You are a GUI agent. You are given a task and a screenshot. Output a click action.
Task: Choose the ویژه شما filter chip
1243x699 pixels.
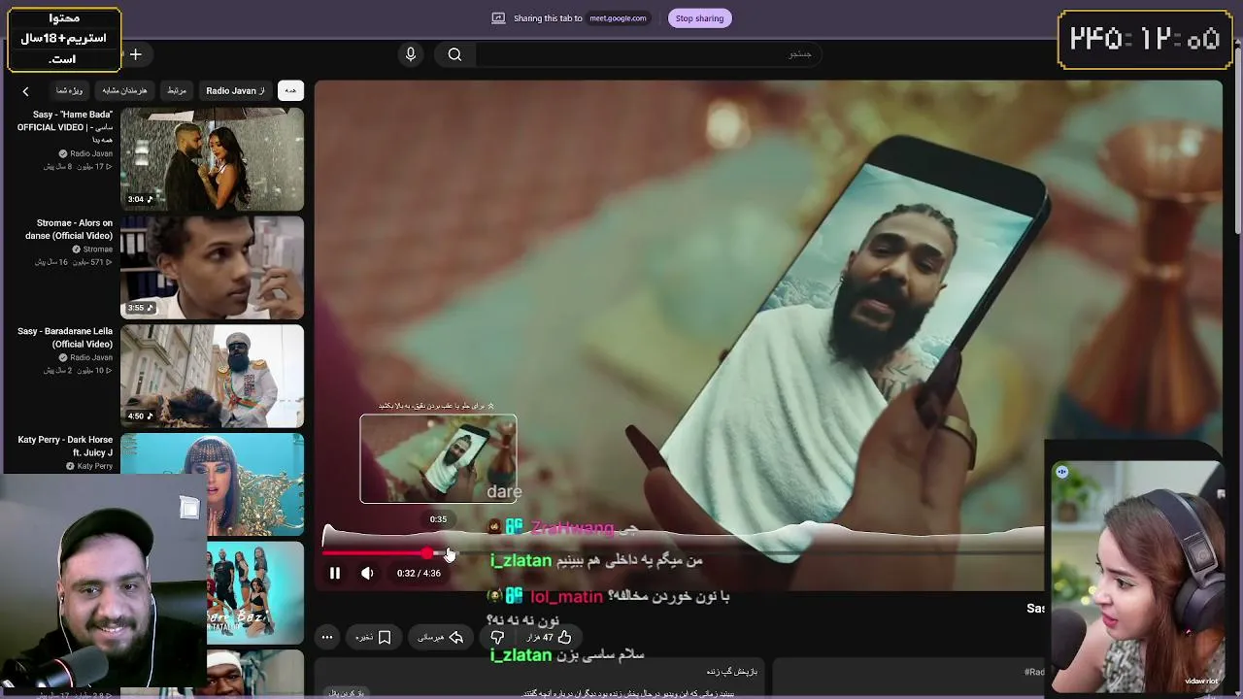pyautogui.click(x=69, y=90)
